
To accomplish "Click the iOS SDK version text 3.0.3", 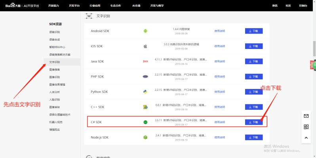I will [181, 44].
